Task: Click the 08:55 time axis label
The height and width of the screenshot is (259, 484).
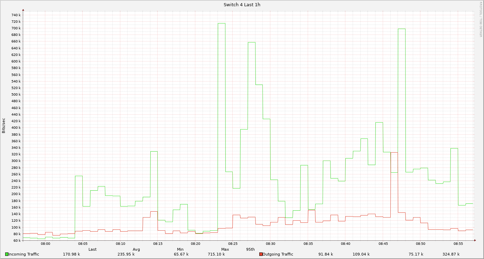Action: pyautogui.click(x=458, y=243)
